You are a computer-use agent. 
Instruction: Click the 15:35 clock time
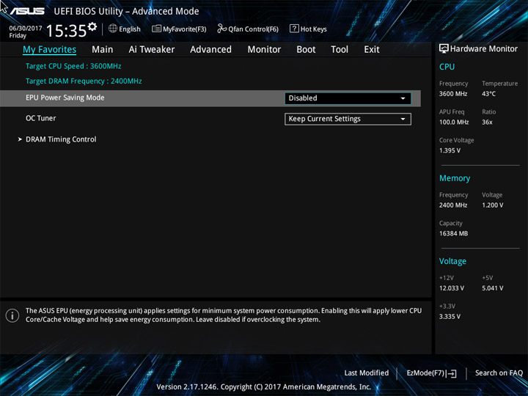pyautogui.click(x=66, y=31)
